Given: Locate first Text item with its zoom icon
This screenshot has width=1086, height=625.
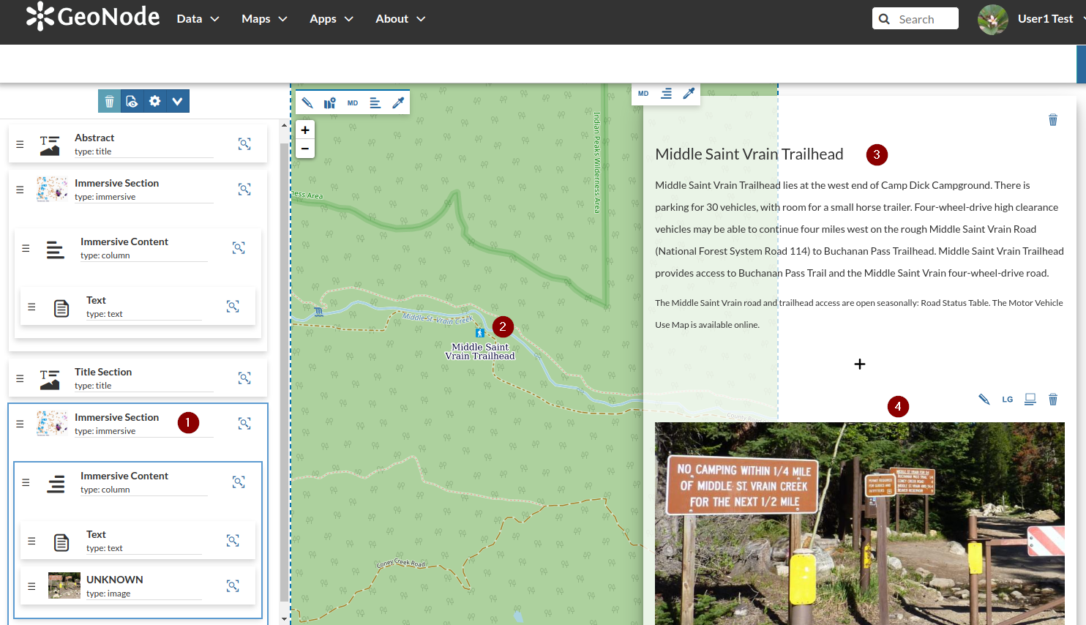Looking at the screenshot, I should [233, 307].
